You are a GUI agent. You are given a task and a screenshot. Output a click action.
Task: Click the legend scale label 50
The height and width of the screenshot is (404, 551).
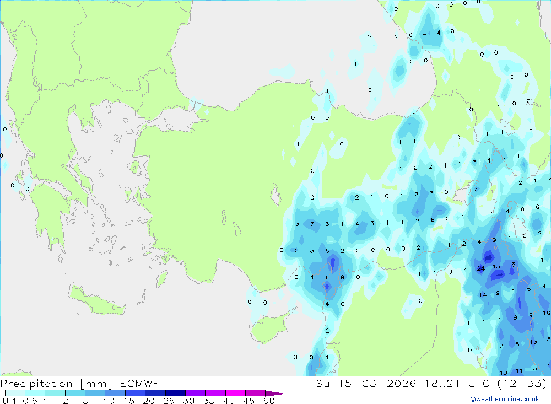coord(269,401)
